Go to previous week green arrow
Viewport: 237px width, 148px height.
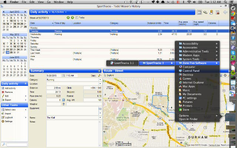pos(68,18)
